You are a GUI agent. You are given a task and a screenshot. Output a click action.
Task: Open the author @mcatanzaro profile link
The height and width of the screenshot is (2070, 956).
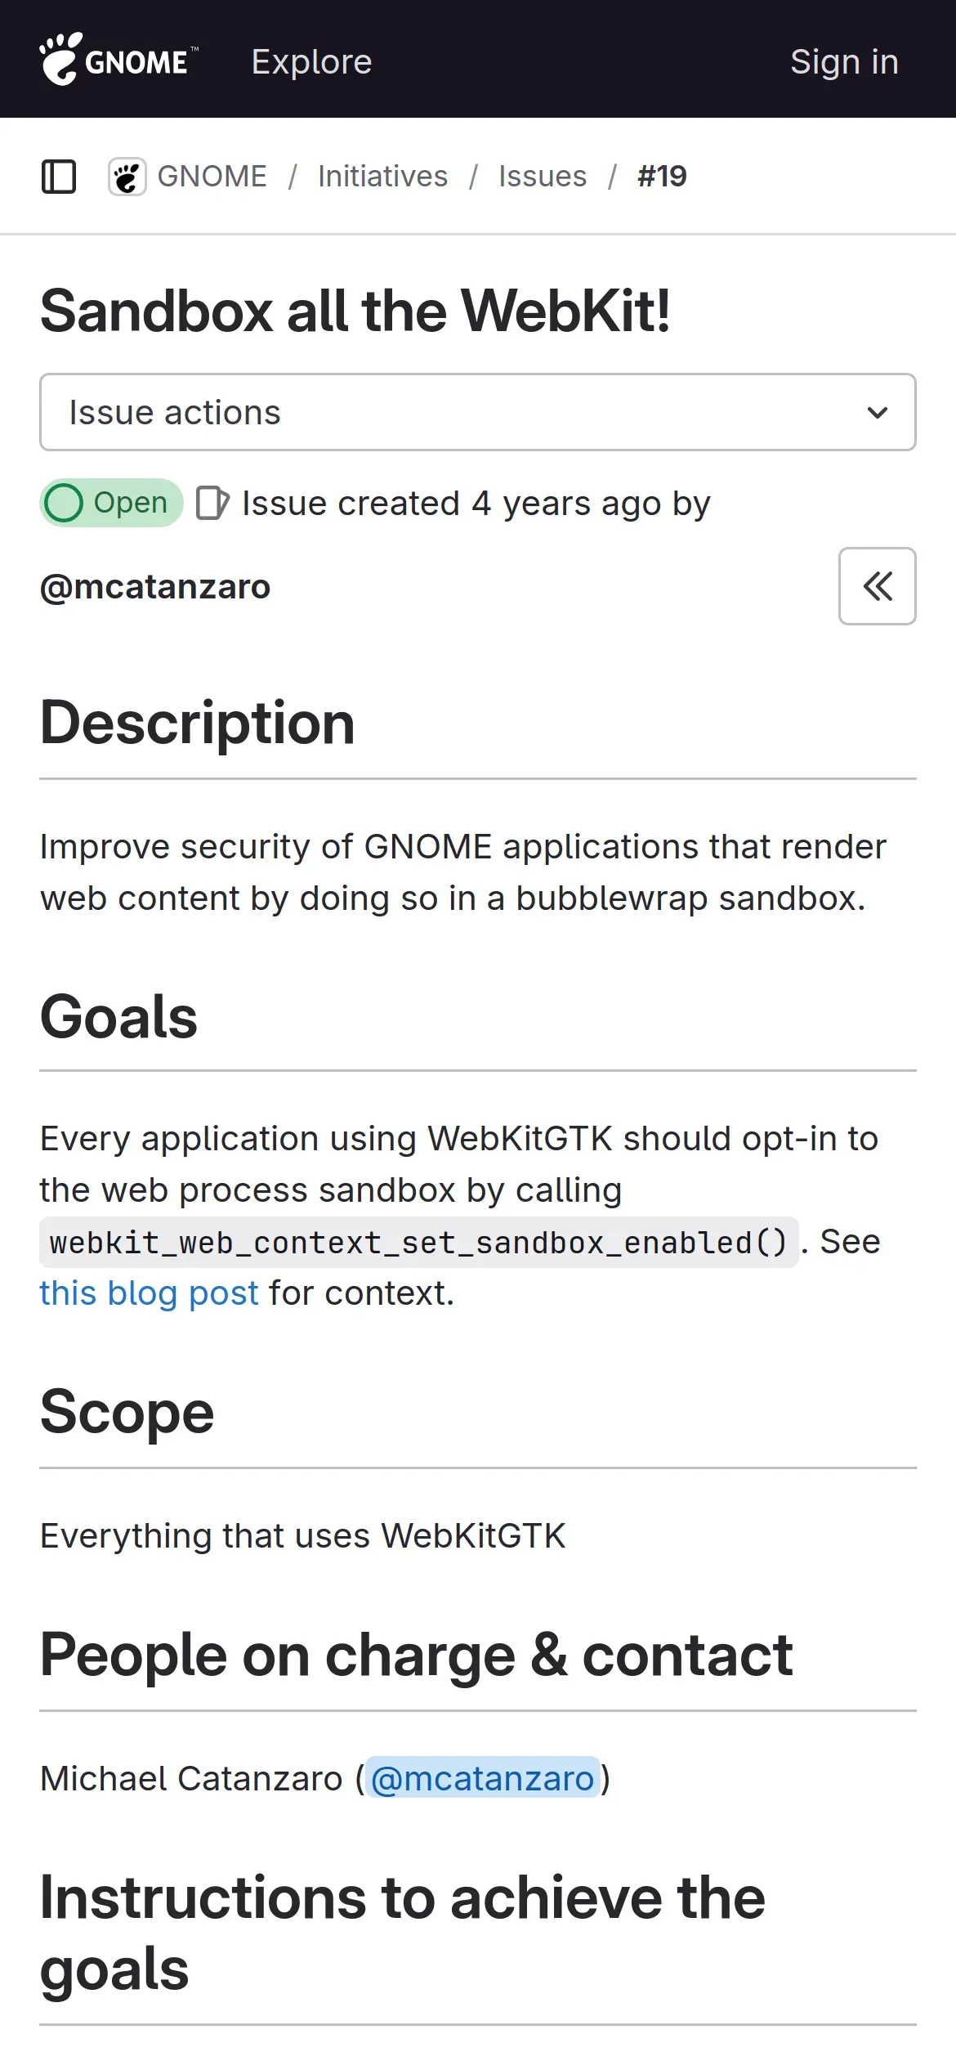[x=155, y=587]
